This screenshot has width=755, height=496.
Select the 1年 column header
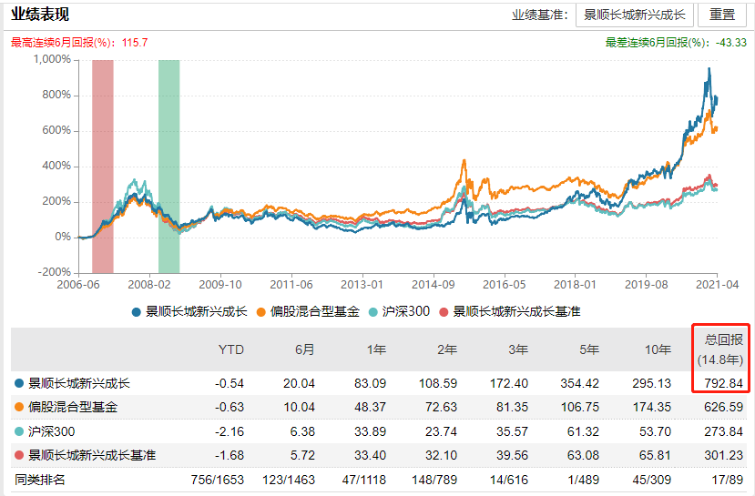(x=373, y=349)
